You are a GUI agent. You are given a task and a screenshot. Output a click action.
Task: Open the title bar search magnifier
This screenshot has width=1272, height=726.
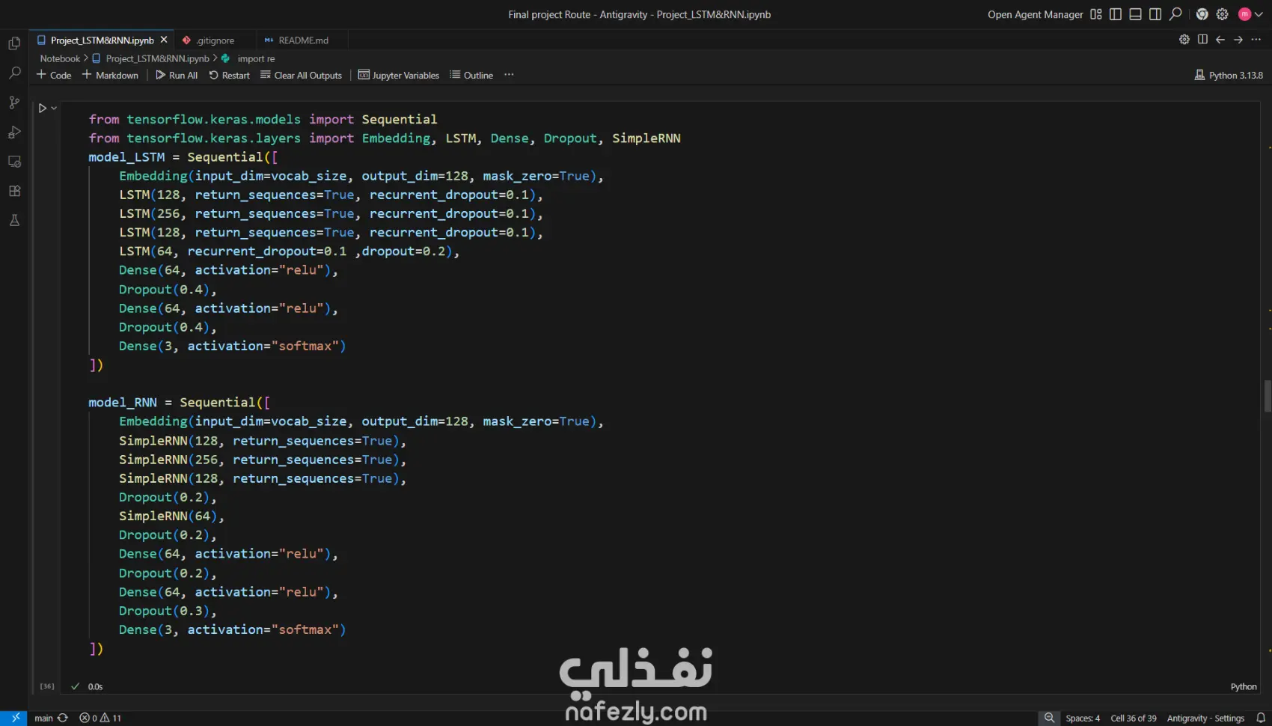tap(1175, 14)
